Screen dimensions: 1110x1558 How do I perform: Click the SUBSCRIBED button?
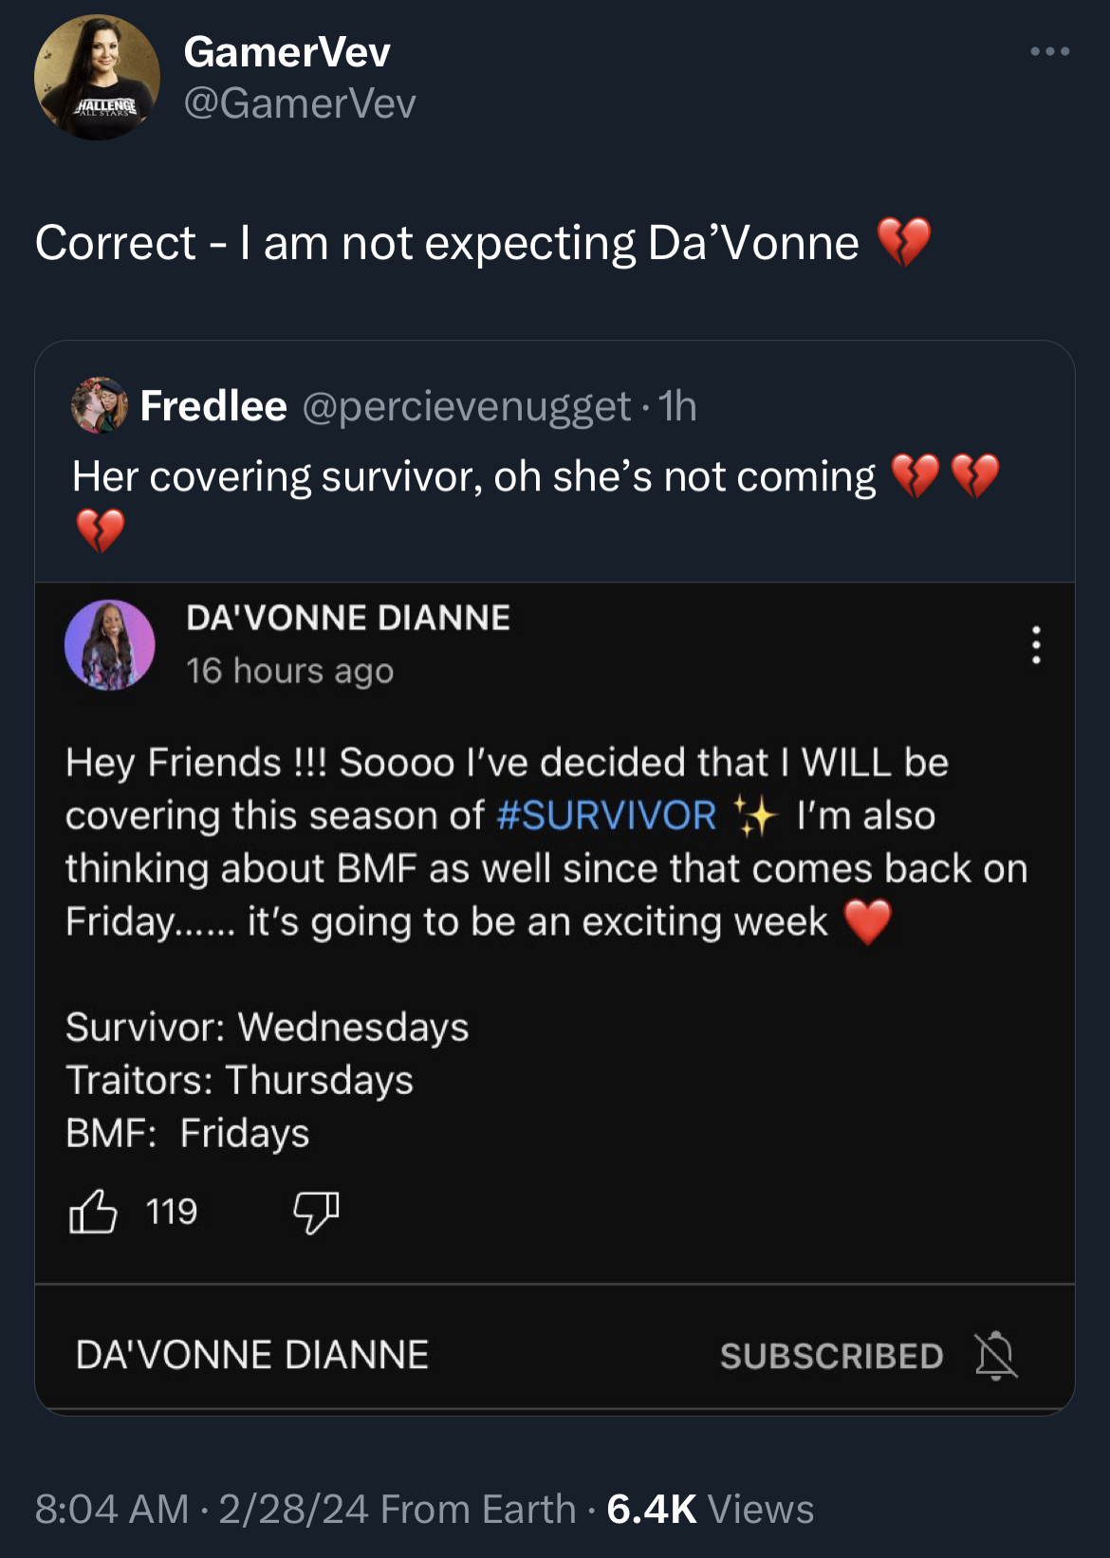[831, 1356]
